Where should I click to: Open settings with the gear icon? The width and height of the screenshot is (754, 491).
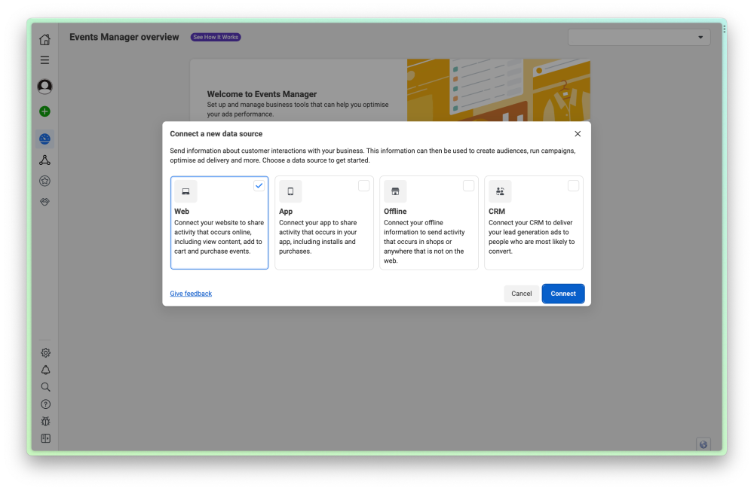pyautogui.click(x=45, y=352)
